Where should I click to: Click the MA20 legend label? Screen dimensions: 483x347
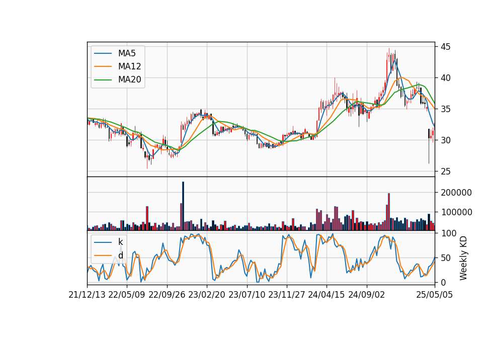(x=129, y=80)
